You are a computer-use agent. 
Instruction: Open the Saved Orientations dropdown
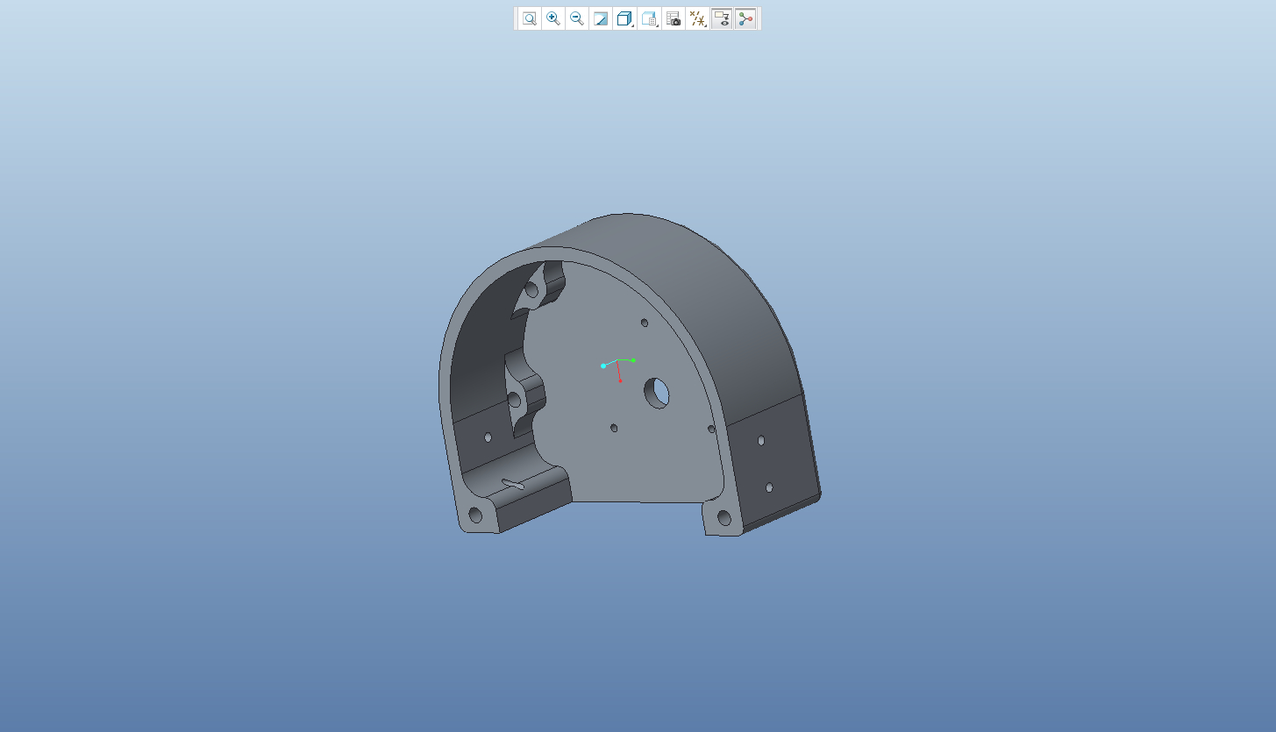pos(650,18)
